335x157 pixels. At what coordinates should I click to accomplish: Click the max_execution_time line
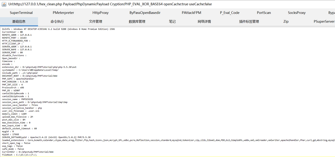click(16, 123)
